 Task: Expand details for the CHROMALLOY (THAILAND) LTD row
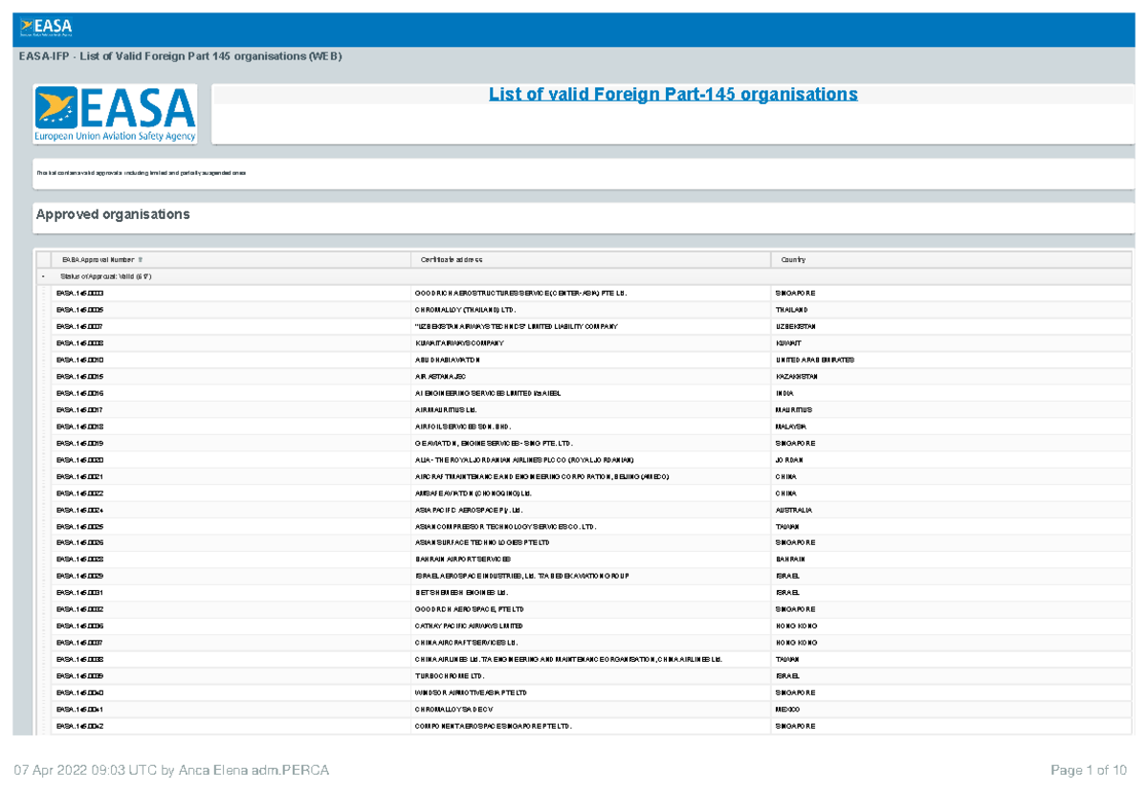click(46, 310)
